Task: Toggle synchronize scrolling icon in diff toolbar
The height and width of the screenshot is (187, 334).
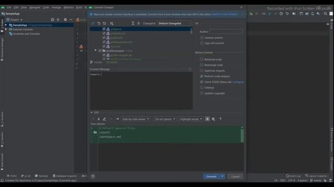Action: (207, 119)
